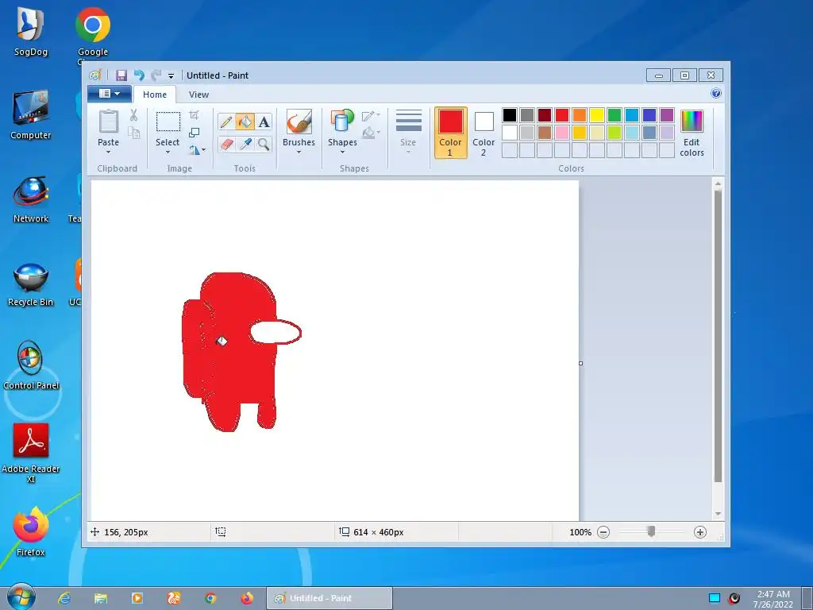Pick the black color swatch

coord(509,114)
